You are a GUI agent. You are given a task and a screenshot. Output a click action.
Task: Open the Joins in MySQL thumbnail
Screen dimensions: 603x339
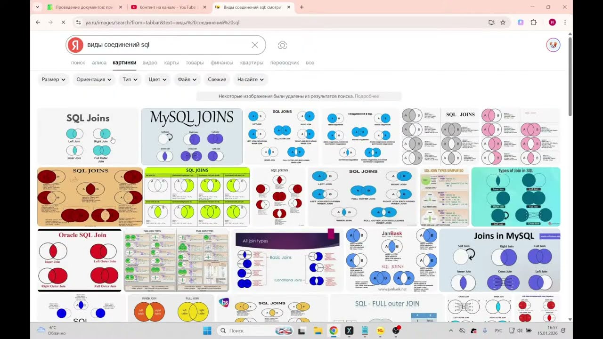tap(500, 260)
